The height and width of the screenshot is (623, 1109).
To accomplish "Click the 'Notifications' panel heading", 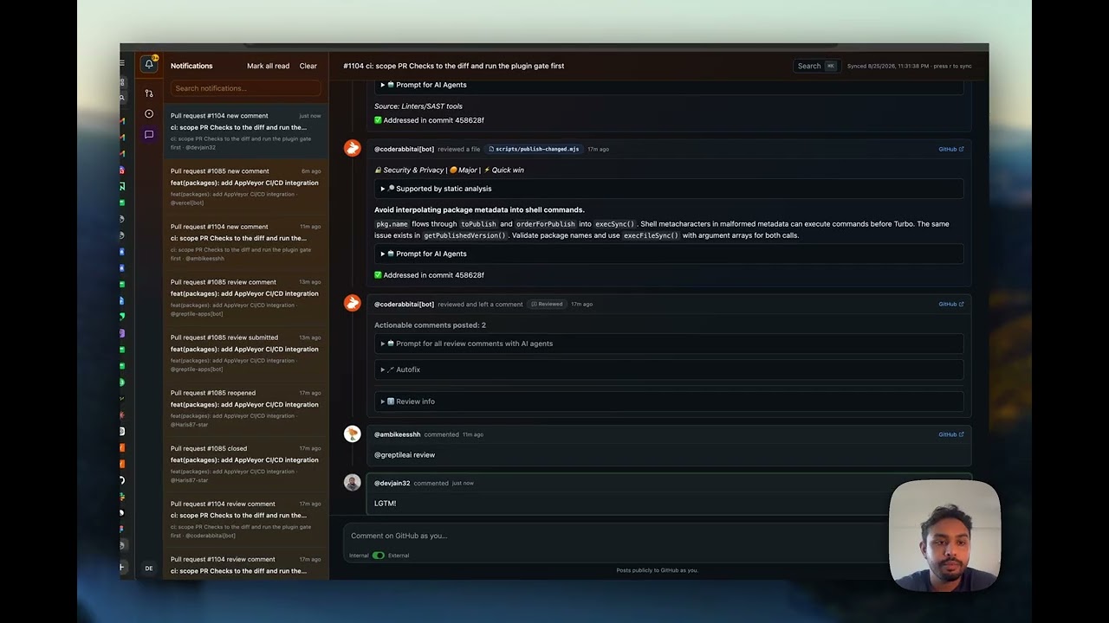I will click(191, 66).
